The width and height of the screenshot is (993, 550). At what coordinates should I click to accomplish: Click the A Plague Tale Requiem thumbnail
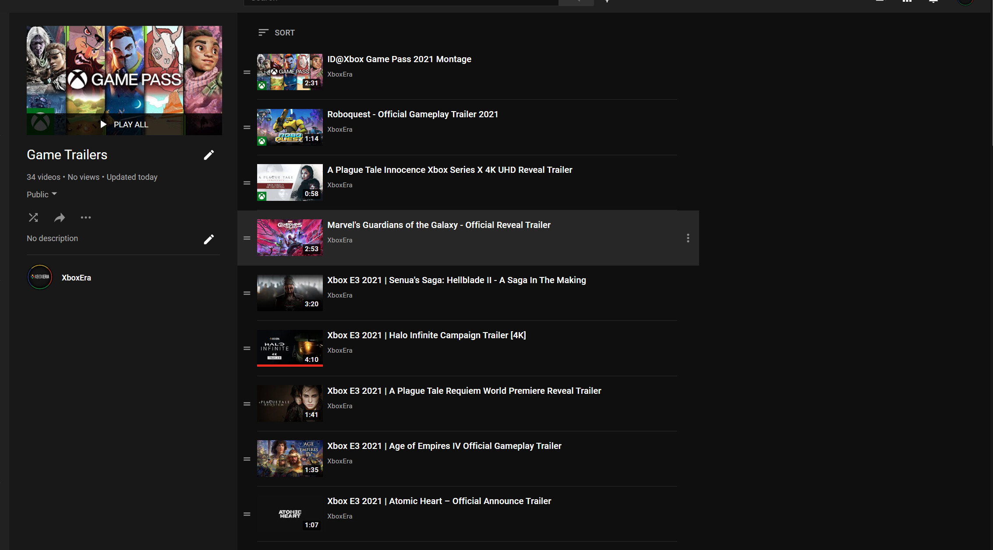[290, 403]
